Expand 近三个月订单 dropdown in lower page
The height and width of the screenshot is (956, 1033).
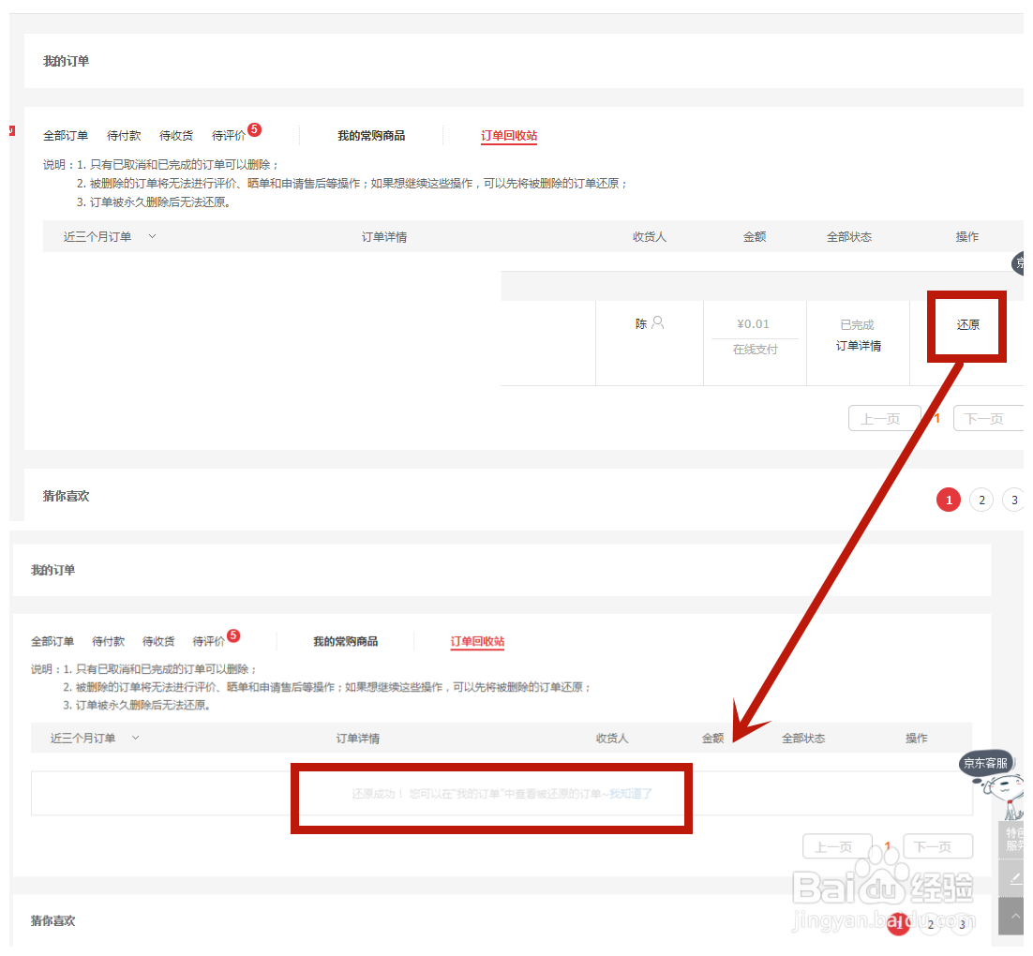(x=95, y=738)
